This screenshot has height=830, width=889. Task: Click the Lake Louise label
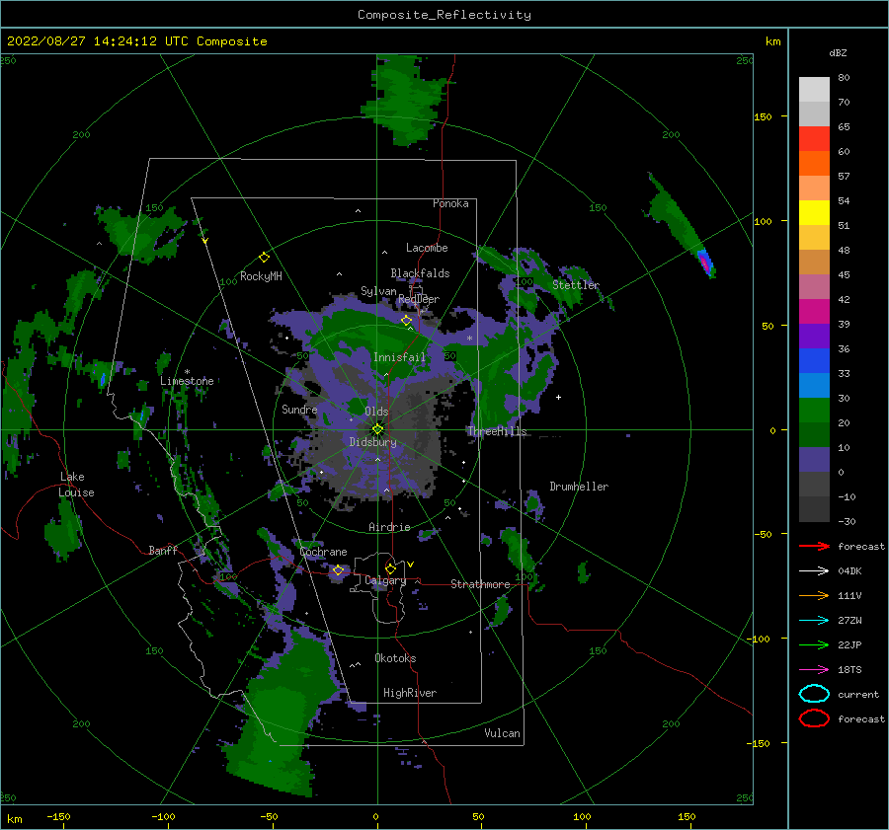pyautogui.click(x=76, y=485)
